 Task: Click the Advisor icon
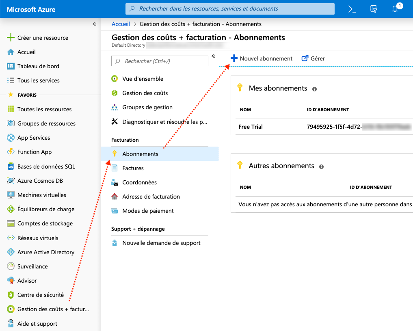click(x=11, y=281)
